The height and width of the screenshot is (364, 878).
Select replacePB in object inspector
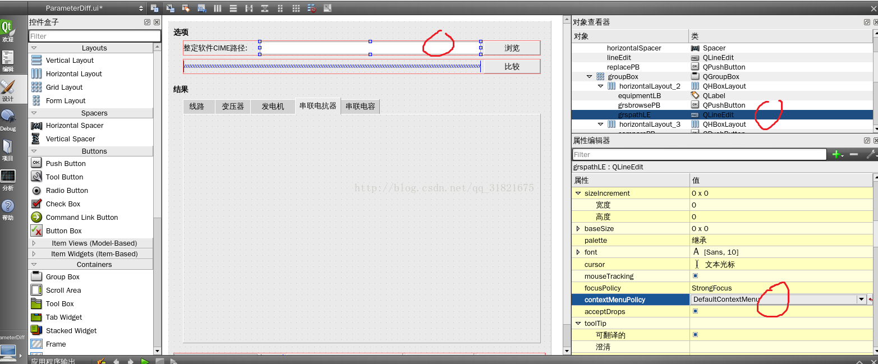point(623,67)
